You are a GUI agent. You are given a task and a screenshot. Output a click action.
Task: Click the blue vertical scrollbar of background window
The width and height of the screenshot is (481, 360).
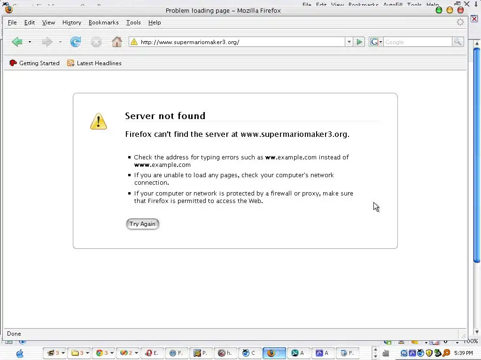pyautogui.click(x=477, y=155)
